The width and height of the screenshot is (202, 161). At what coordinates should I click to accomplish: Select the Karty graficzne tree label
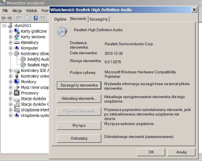pyautogui.click(x=34, y=31)
